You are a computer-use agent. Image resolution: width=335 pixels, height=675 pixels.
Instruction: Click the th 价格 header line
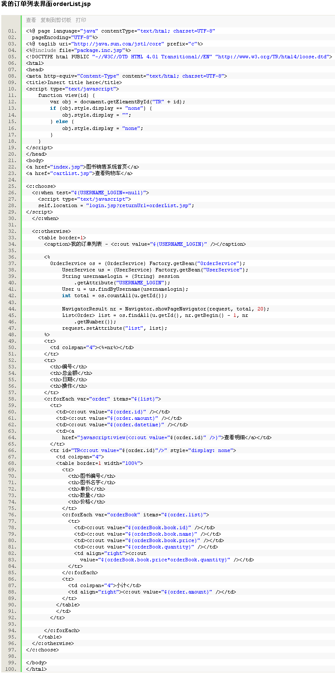tap(86, 502)
